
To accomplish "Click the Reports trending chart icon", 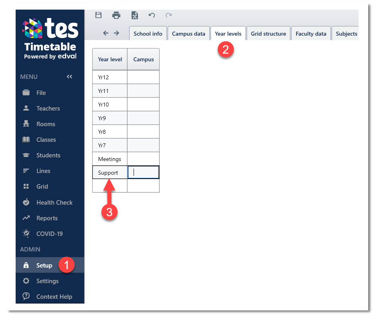I will pyautogui.click(x=26, y=218).
